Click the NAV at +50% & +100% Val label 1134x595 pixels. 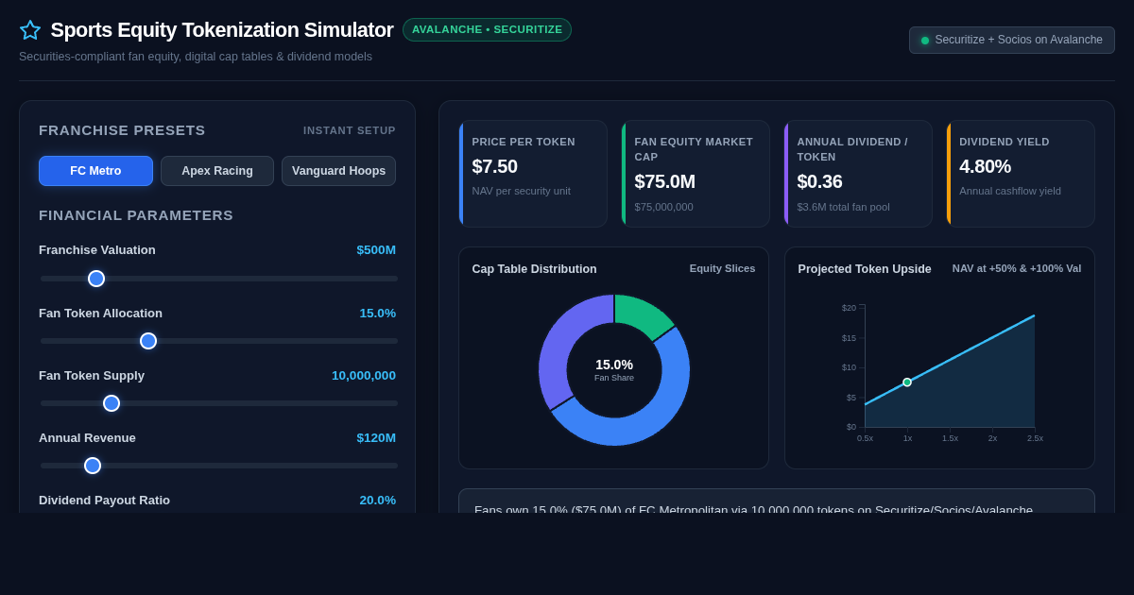pos(1017,268)
